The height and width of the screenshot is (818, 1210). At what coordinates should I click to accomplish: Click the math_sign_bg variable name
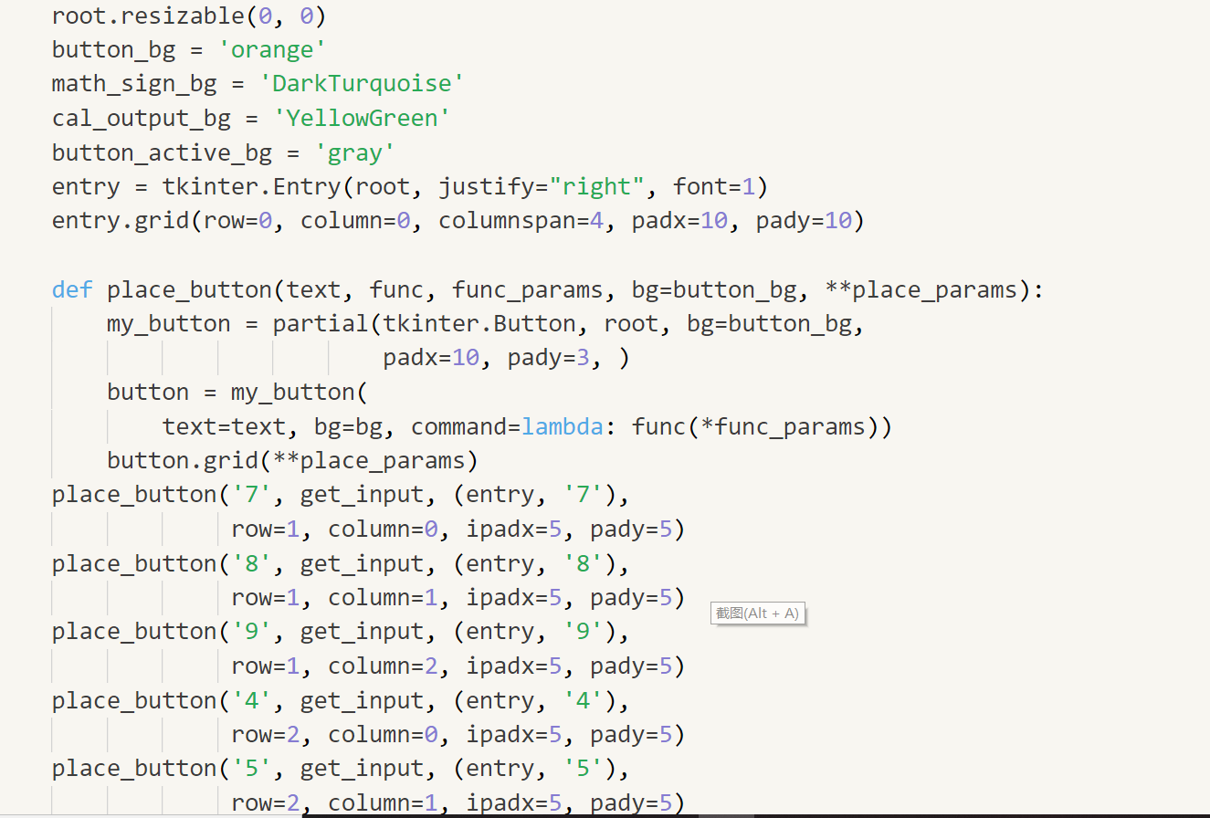(134, 84)
